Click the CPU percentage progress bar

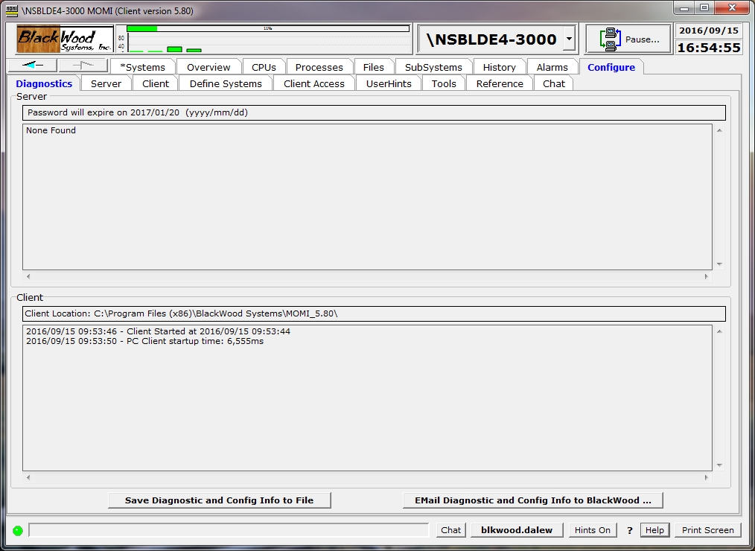click(x=268, y=28)
